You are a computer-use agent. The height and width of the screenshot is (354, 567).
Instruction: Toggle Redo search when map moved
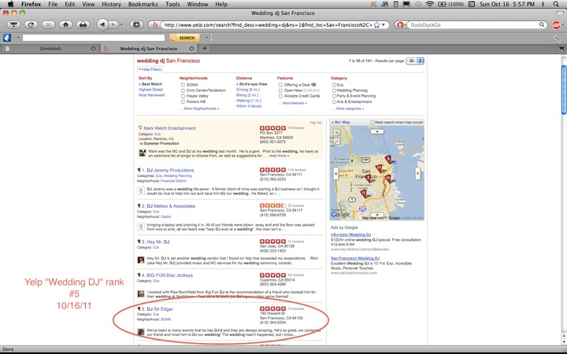372,123
